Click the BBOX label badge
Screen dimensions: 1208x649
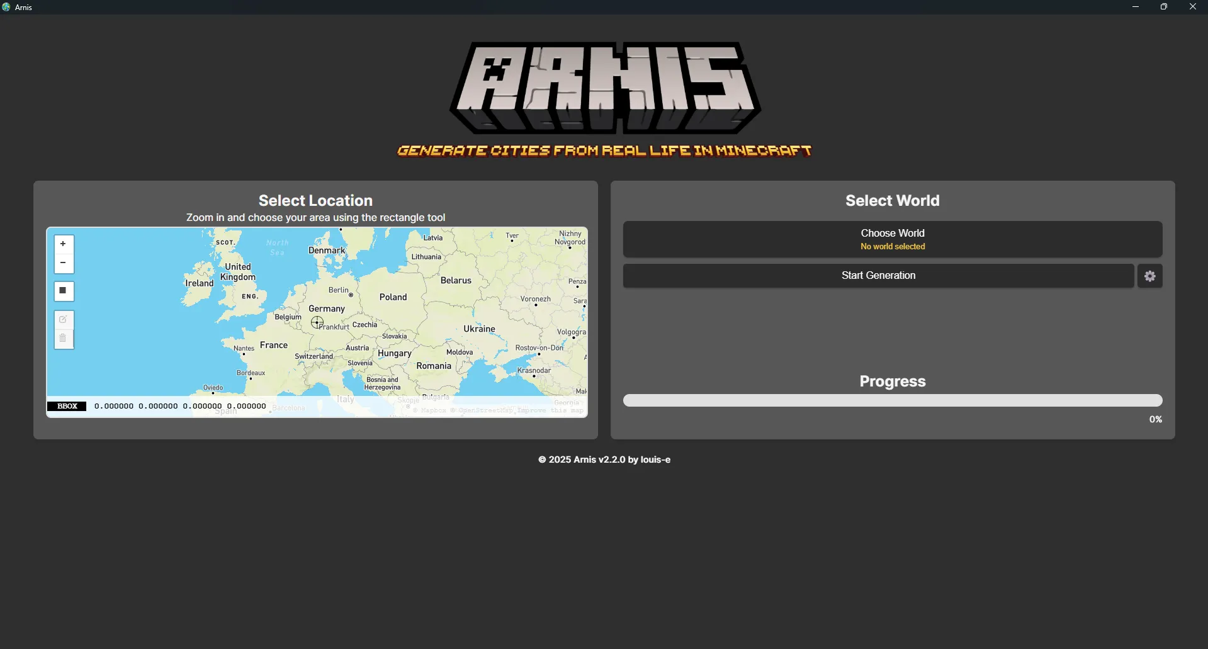(67, 407)
